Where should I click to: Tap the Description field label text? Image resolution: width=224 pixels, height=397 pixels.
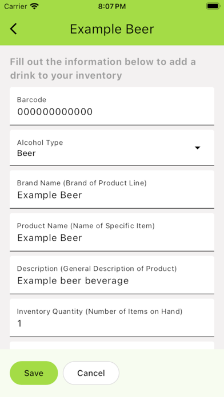[97, 269]
